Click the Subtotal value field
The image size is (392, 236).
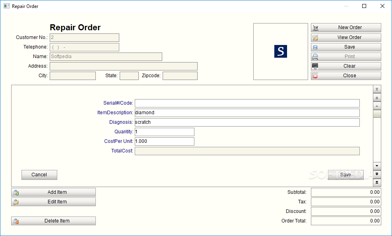point(346,192)
